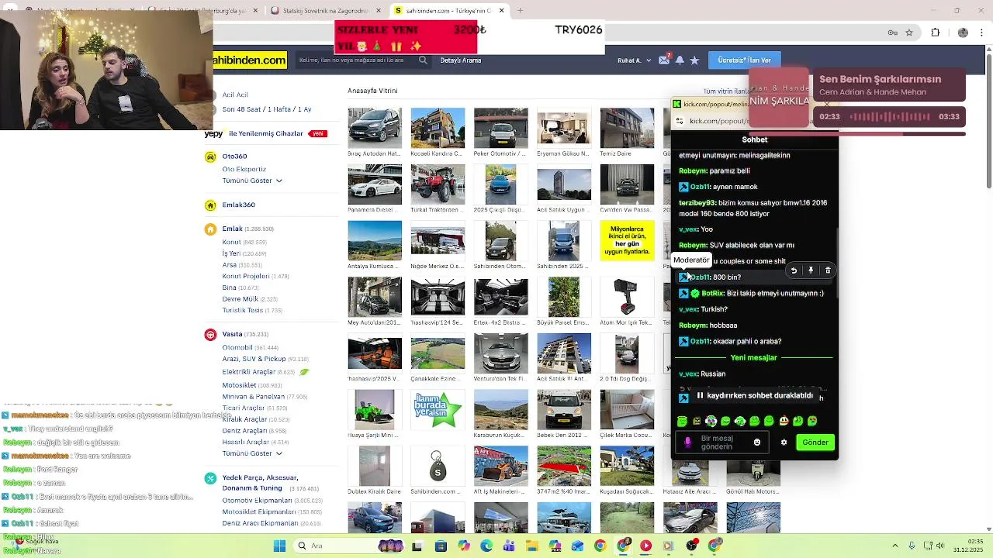Open Elektrikli Araçlar category

click(258, 372)
